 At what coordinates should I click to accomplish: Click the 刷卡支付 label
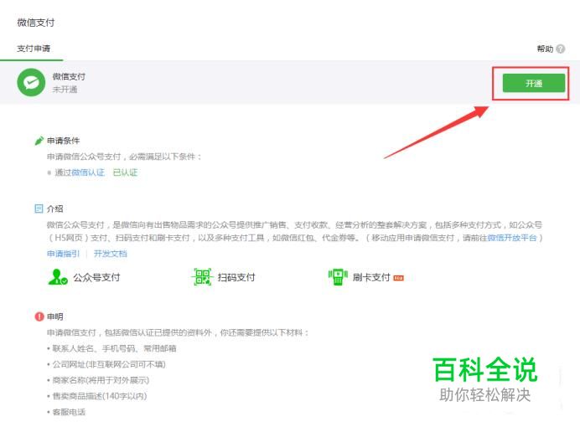point(371,277)
